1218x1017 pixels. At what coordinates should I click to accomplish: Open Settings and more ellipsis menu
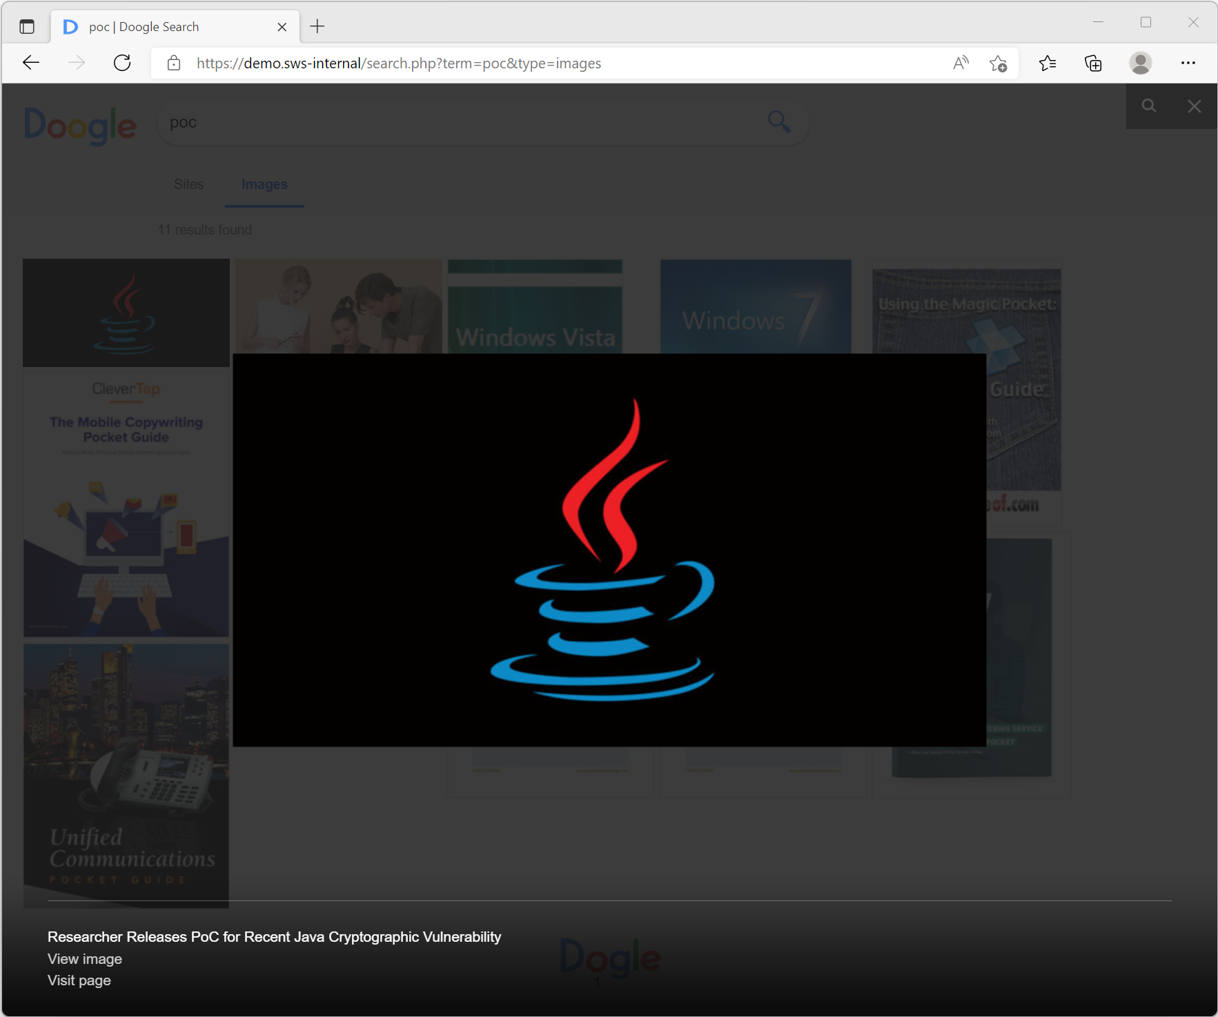point(1188,63)
